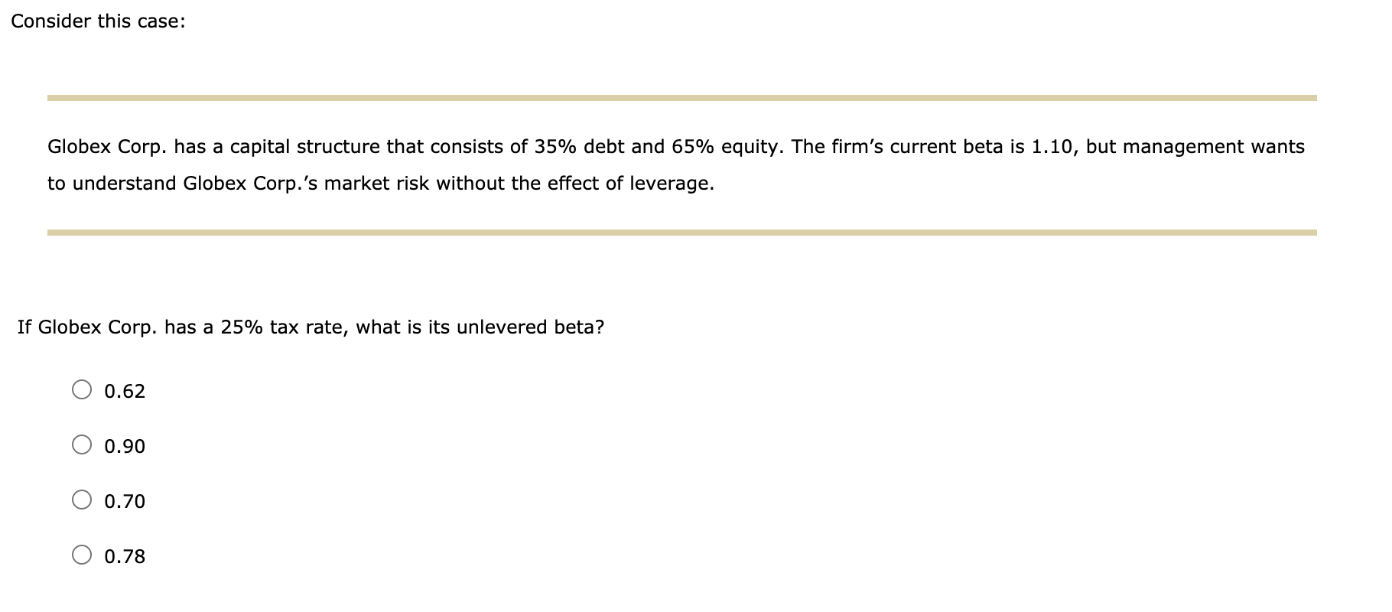
Task: Click the answer label text 0.62
Action: click(125, 392)
